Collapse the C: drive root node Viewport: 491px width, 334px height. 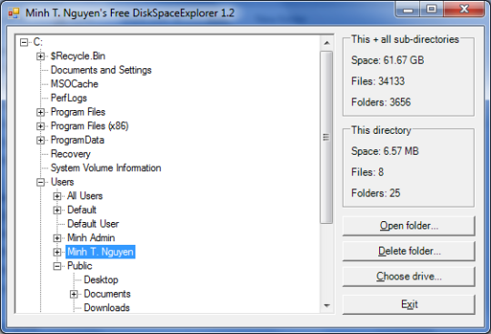click(24, 42)
